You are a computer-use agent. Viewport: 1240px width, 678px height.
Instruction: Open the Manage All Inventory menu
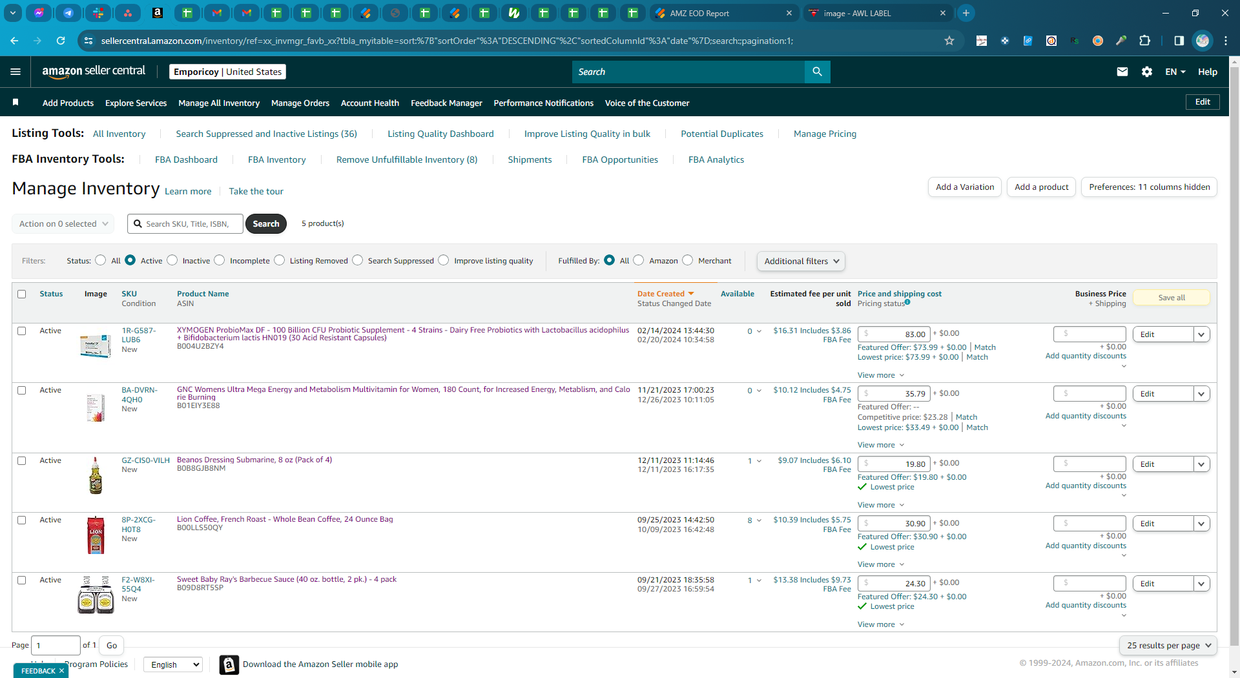pos(219,103)
